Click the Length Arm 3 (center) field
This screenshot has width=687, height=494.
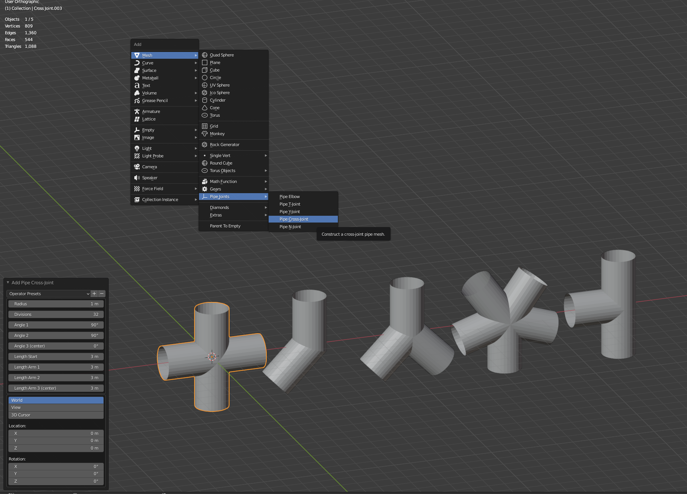pyautogui.click(x=56, y=388)
